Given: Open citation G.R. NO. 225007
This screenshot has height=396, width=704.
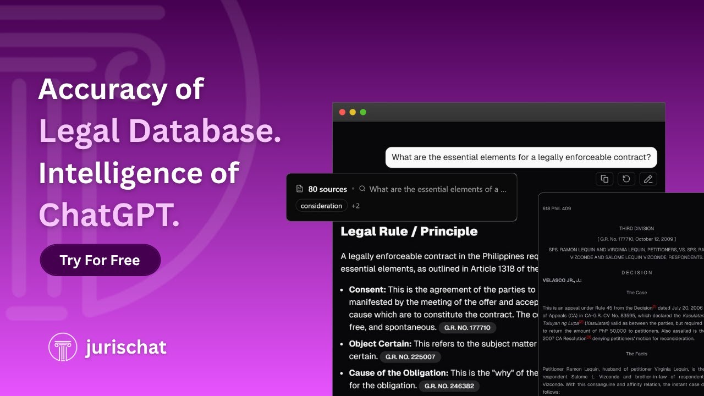Looking at the screenshot, I should click(410, 357).
